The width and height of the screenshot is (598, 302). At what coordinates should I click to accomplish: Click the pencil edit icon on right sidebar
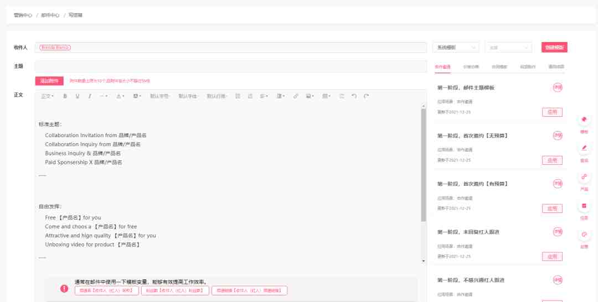point(584,148)
